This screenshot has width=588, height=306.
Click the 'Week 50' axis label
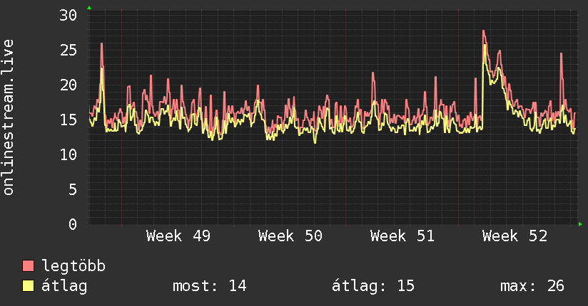290,236
